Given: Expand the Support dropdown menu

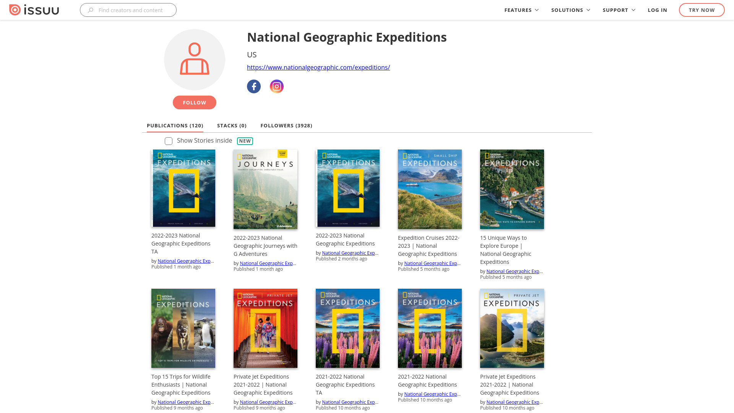Looking at the screenshot, I should pos(619,10).
